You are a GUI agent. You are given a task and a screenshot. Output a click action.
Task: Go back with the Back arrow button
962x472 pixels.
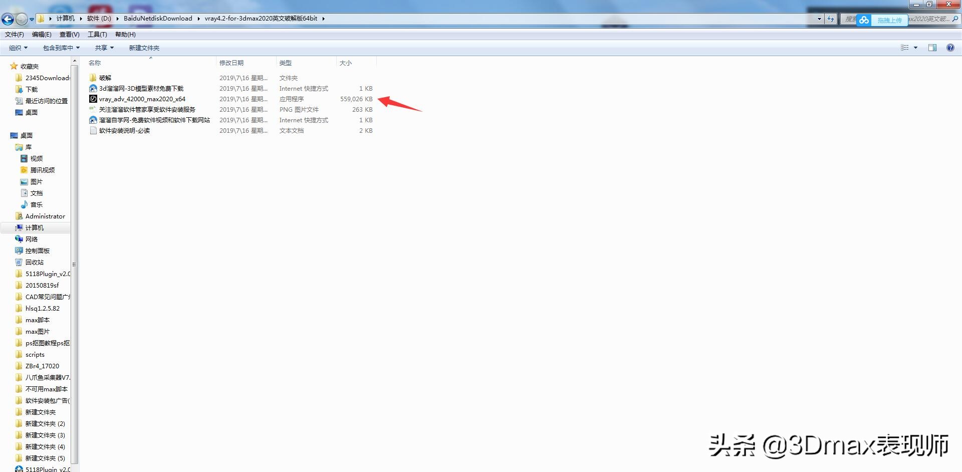[x=8, y=19]
